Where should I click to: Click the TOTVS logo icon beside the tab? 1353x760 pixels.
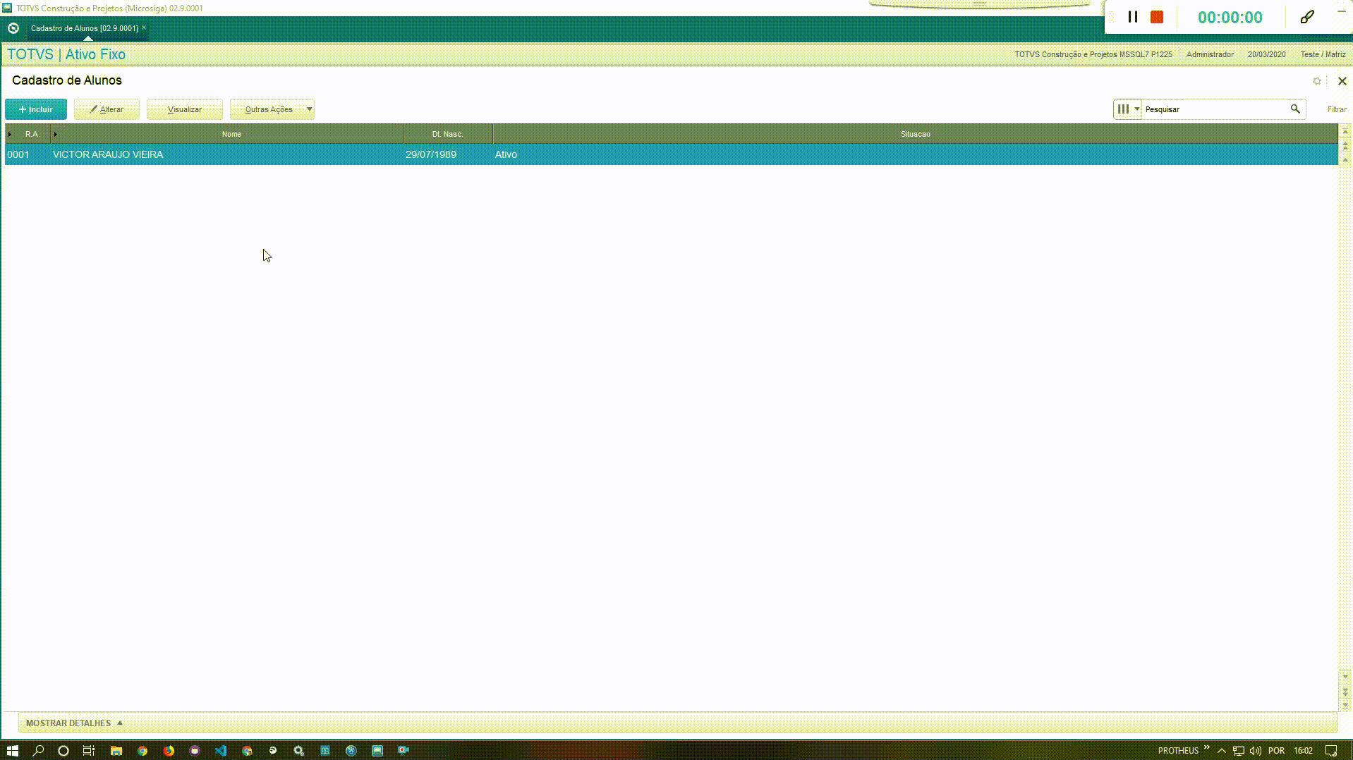click(x=13, y=28)
